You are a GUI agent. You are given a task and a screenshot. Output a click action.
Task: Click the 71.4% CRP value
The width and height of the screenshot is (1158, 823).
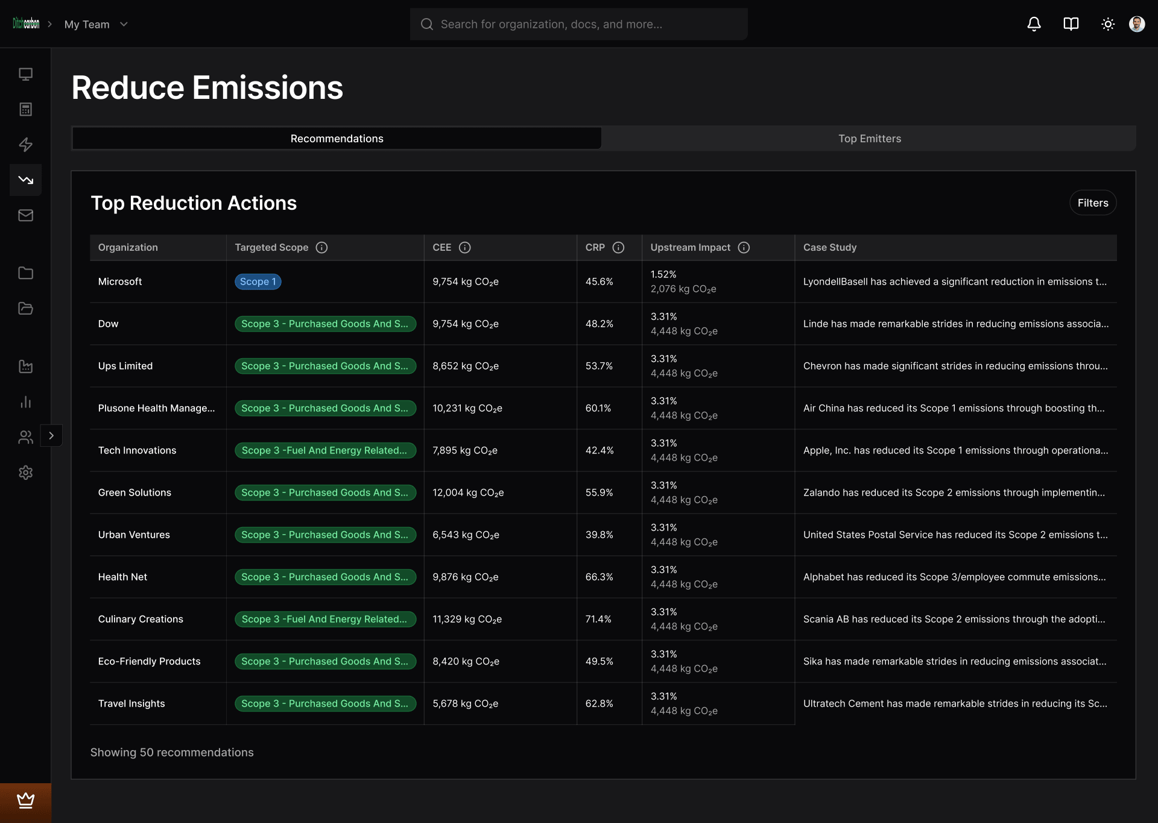coord(598,619)
